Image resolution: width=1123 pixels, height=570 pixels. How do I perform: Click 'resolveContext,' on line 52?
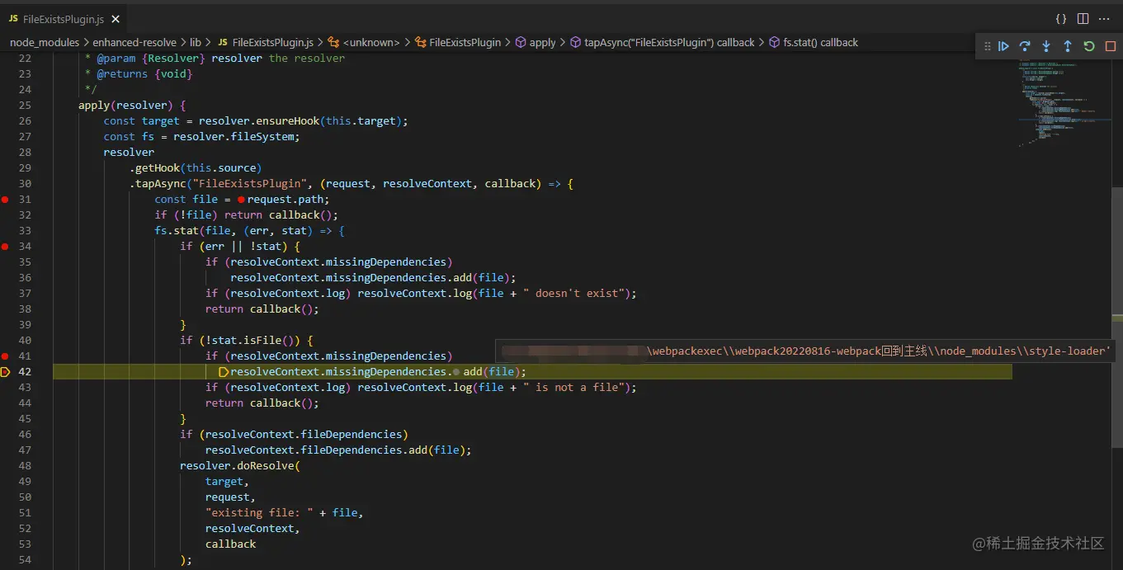[252, 529]
